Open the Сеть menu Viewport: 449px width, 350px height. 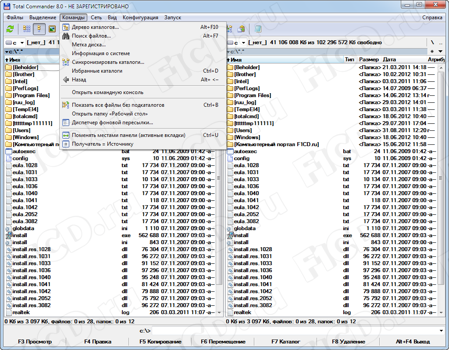96,17
